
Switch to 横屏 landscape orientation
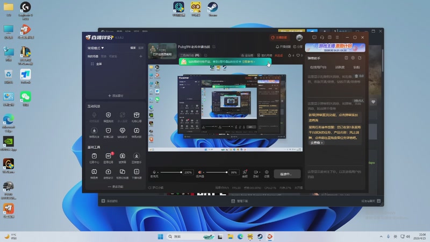(x=133, y=48)
